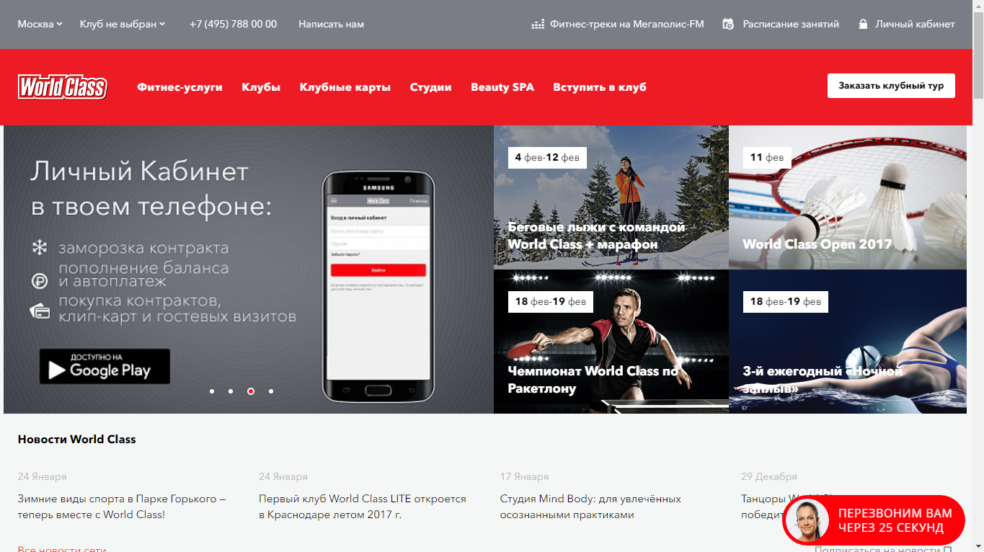Image resolution: width=984 pixels, height=552 pixels.
Task: Select the first carousel slide dot
Action: click(212, 391)
